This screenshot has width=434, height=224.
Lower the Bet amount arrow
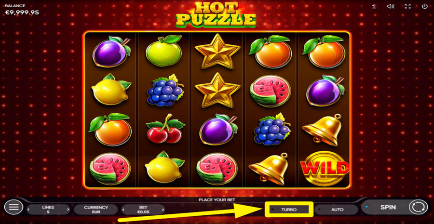[123, 210]
